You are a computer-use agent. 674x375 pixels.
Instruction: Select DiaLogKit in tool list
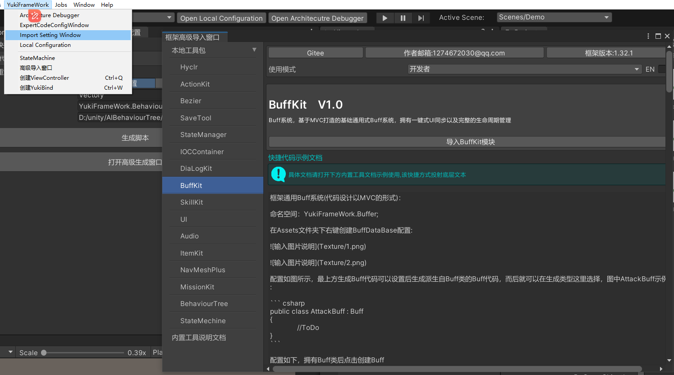213,168
